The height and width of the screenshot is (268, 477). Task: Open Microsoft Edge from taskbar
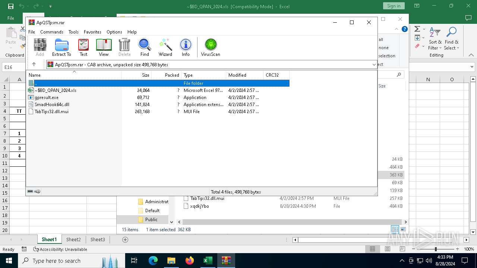coord(153,261)
